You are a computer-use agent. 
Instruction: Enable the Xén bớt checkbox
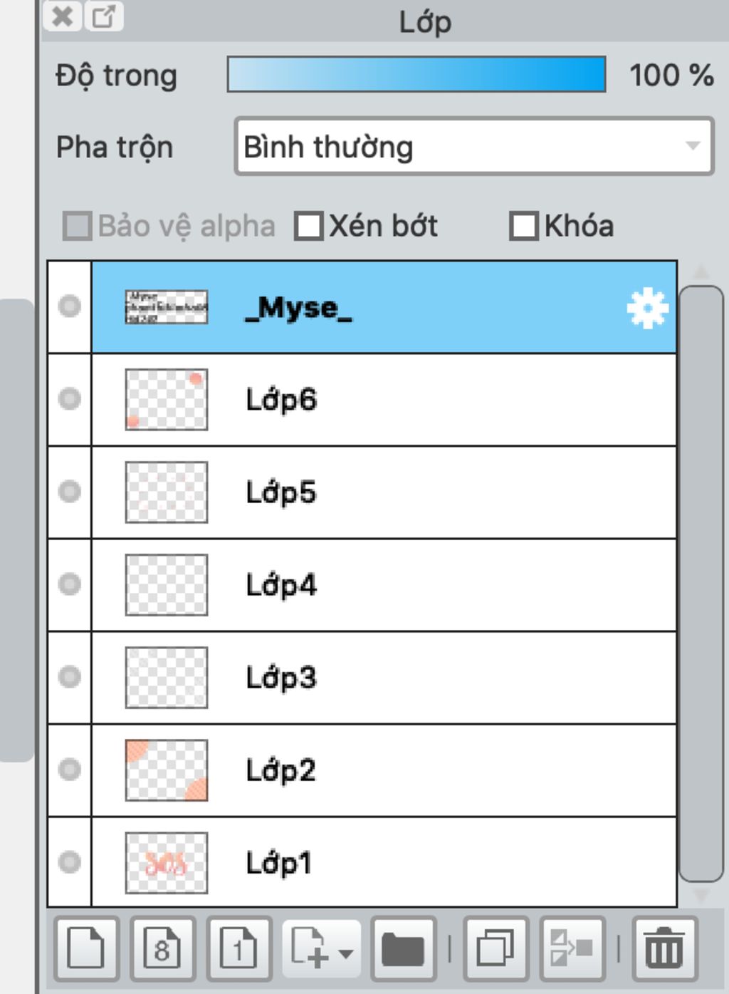[x=309, y=226]
